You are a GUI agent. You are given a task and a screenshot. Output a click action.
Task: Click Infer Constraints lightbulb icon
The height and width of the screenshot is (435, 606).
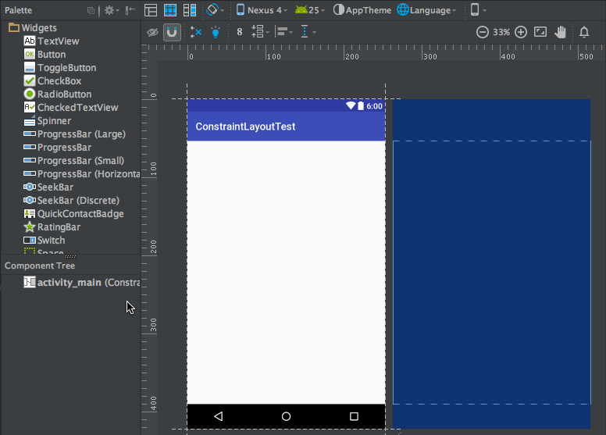coord(215,32)
